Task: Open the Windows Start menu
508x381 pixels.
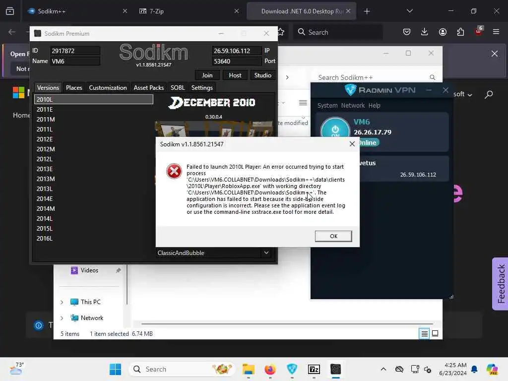Action: coord(115,369)
